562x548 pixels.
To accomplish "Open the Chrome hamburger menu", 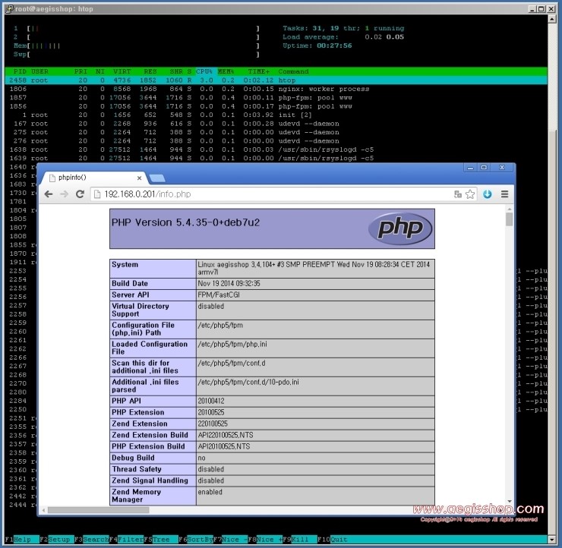I will click(504, 194).
